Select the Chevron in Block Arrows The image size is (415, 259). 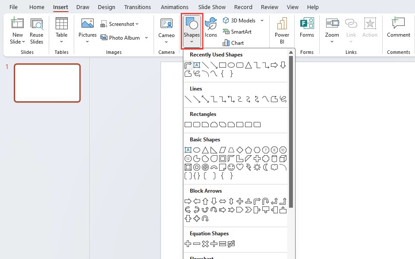(248, 210)
